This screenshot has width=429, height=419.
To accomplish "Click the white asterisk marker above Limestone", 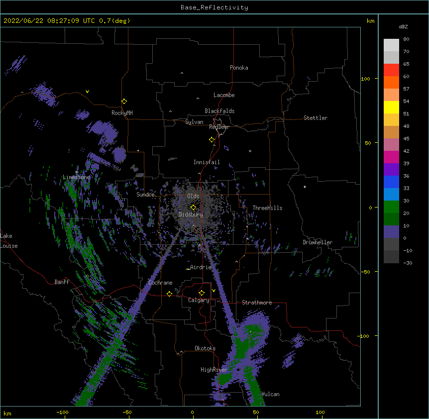I will coord(77,172).
